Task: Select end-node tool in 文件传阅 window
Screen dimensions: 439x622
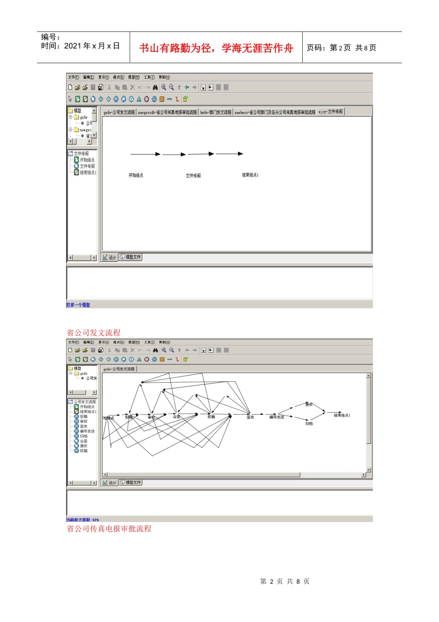Action: coord(85,99)
